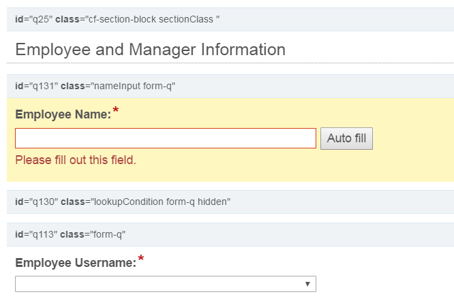Click the 'Employee and Manager Information' heading
454x303 pixels.
click(x=150, y=50)
